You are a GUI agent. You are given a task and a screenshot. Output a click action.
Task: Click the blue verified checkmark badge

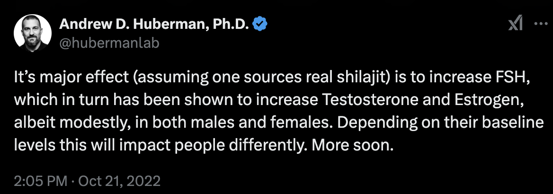point(260,24)
